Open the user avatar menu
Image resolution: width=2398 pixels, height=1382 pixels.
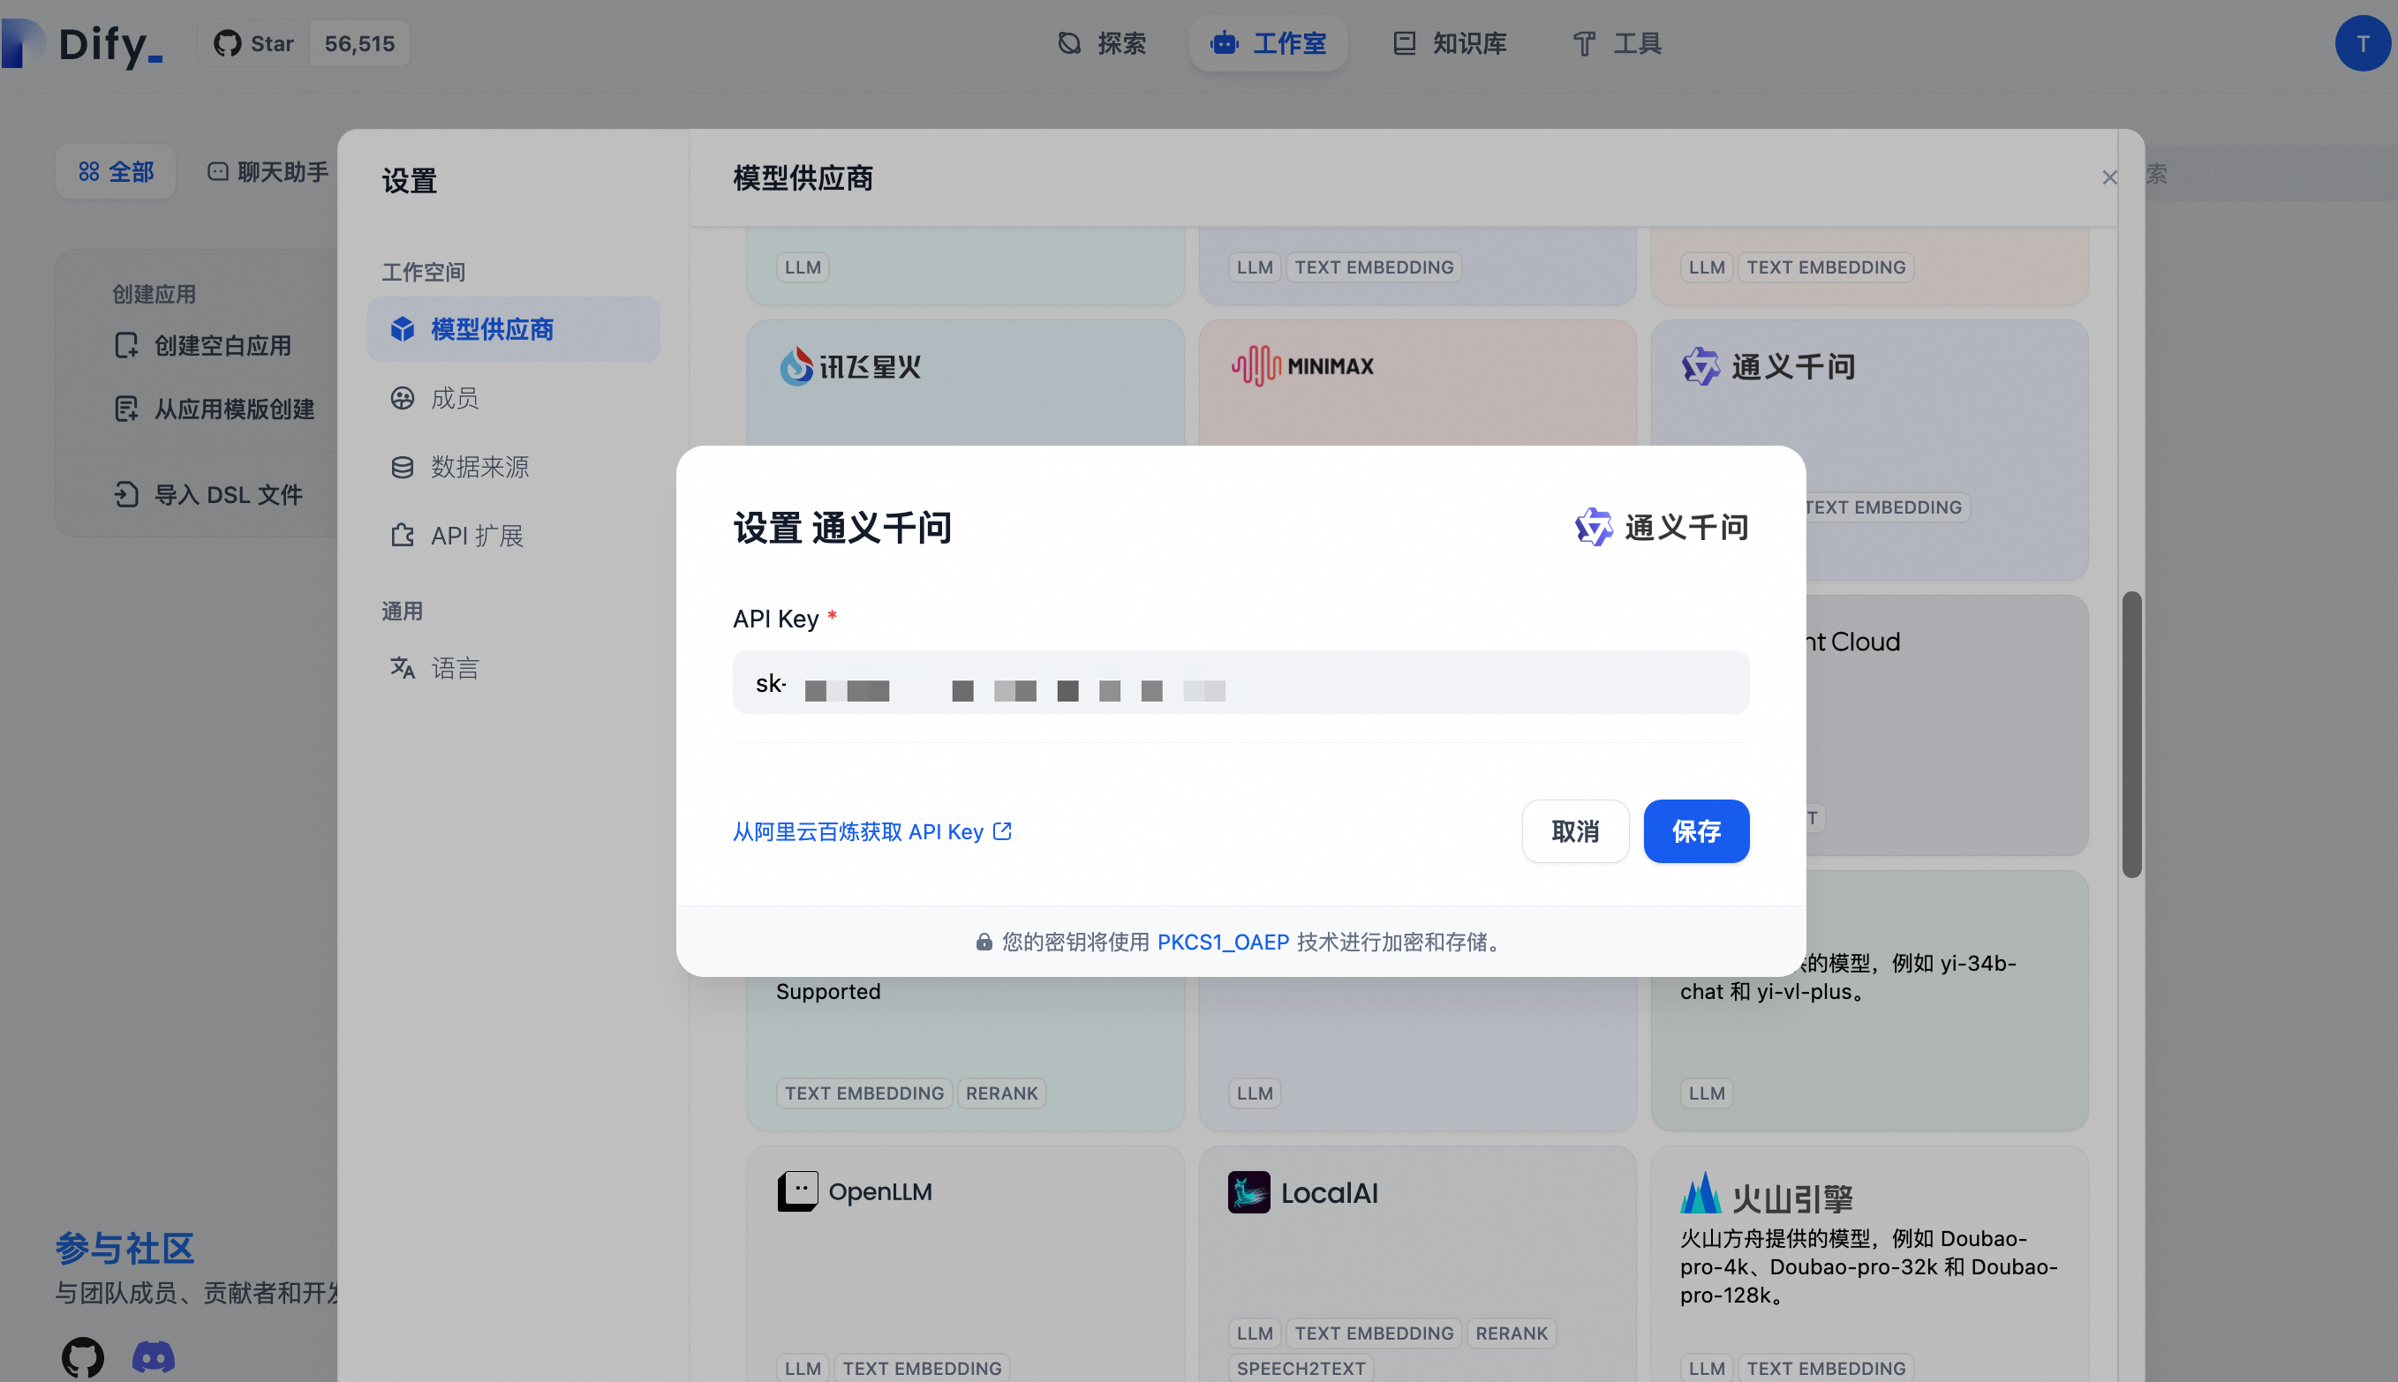coord(2363,42)
